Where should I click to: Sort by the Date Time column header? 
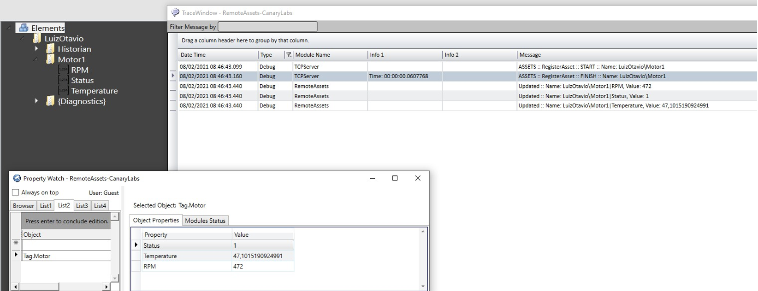pyautogui.click(x=218, y=55)
